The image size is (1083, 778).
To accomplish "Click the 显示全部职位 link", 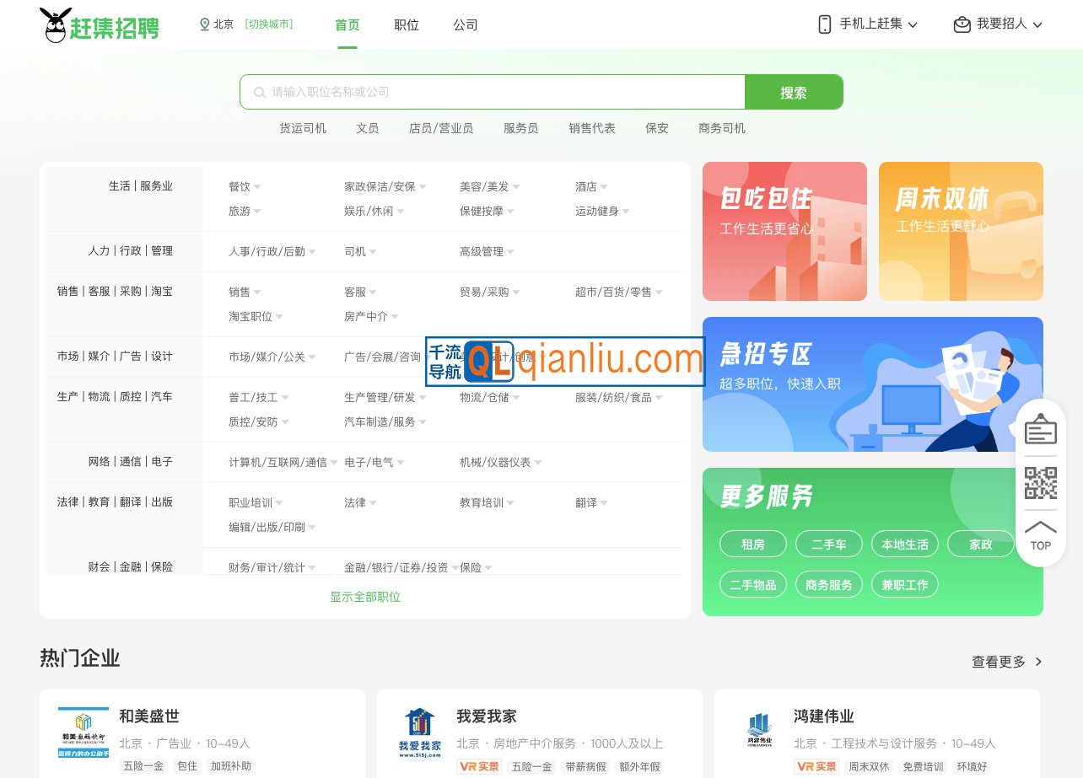I will 364,596.
